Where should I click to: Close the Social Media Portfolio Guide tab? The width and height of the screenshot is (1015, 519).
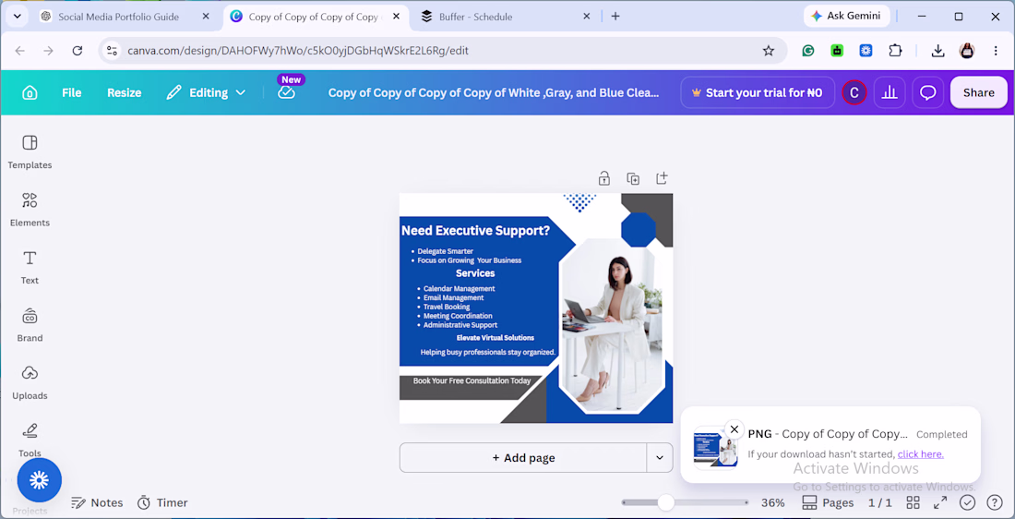coord(206,17)
